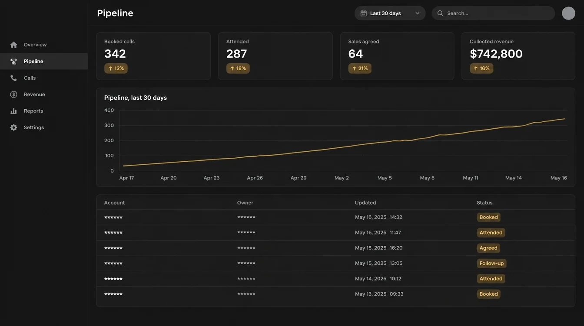
Task: Navigate to Reports in the sidebar
Action: coord(33,111)
